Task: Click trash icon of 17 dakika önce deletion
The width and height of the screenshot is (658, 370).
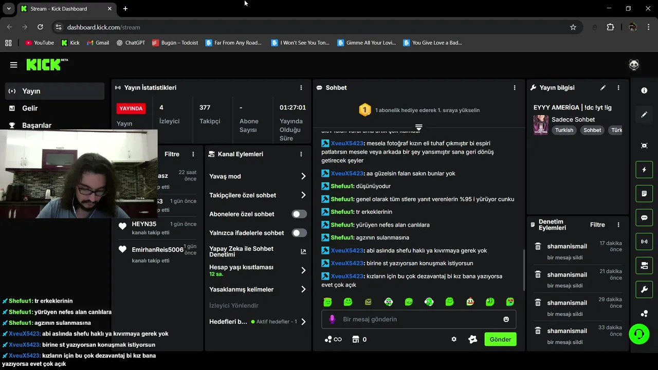Action: [x=538, y=246]
